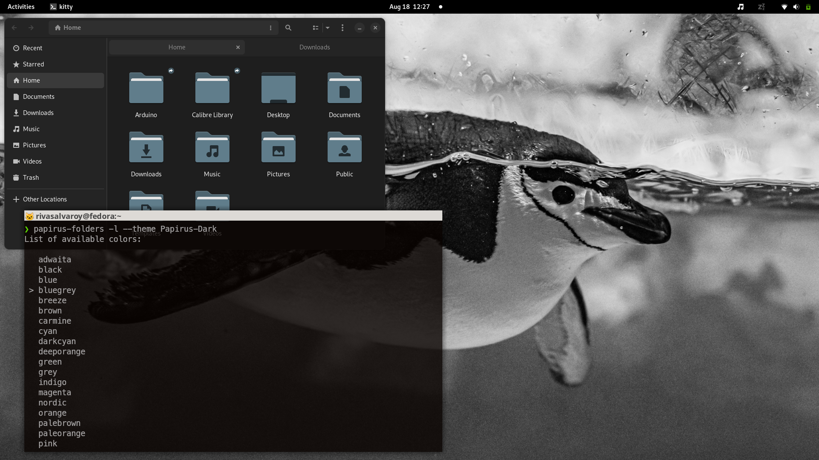Open the Documents folder icon in the Home view
Viewport: 819px width, 460px height.
344,88
